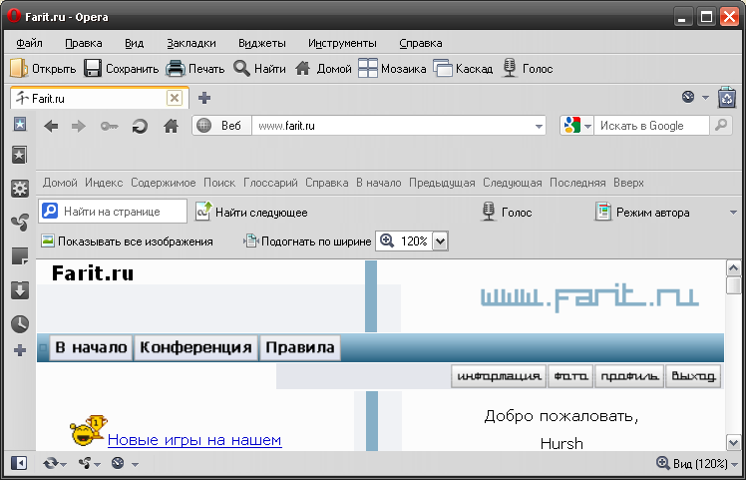This screenshot has width=746, height=480.
Task: Open the Opera Unite panel in sidebar
Action: 20,222
